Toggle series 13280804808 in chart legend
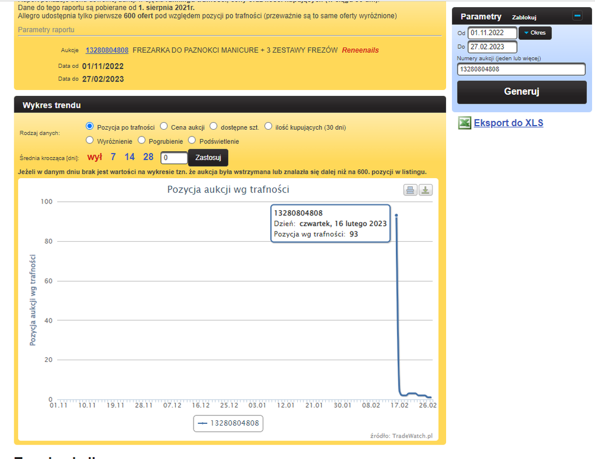Viewport: 595px width, 459px height. click(x=229, y=423)
